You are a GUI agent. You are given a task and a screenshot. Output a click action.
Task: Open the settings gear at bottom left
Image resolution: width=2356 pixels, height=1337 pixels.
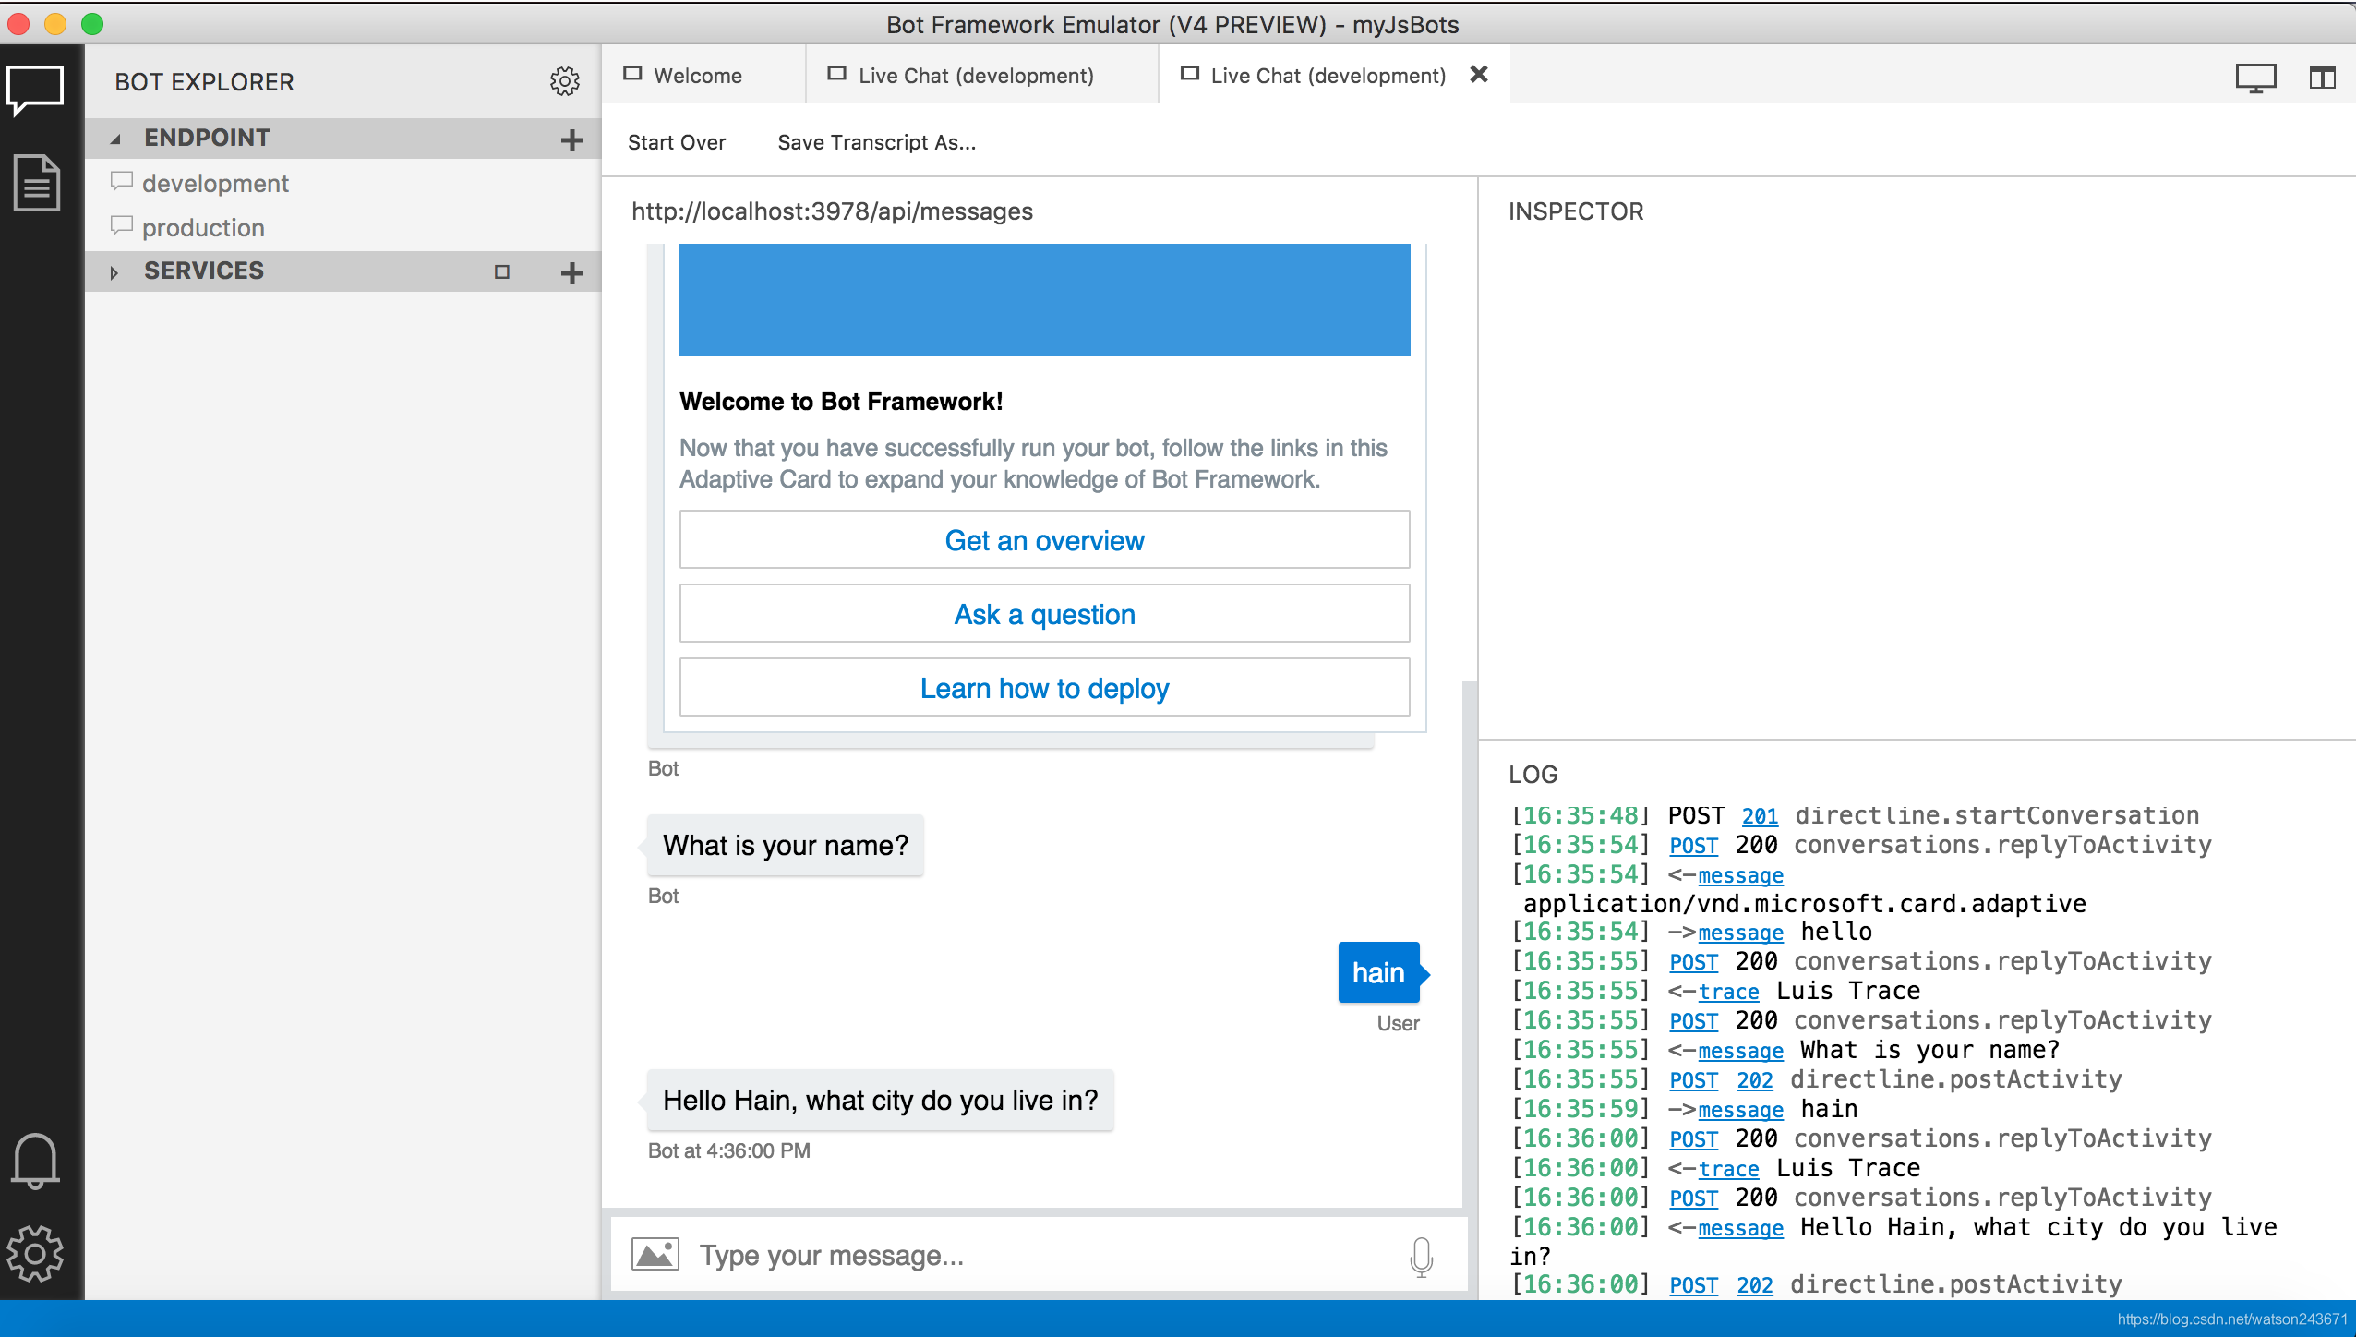(35, 1253)
